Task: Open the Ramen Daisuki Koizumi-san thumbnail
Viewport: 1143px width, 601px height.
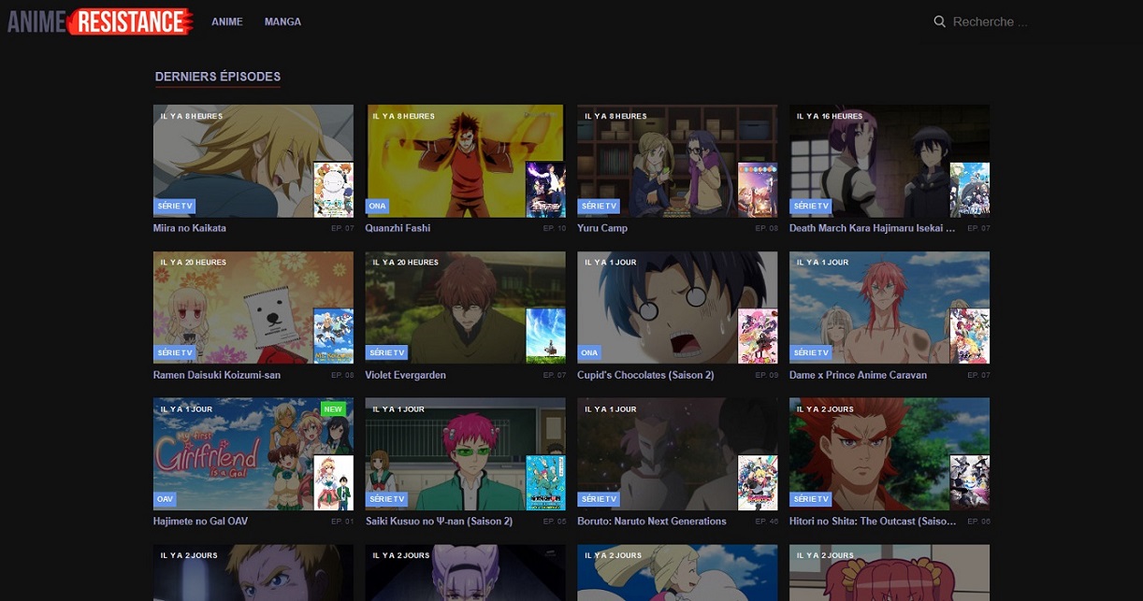Action: [253, 308]
